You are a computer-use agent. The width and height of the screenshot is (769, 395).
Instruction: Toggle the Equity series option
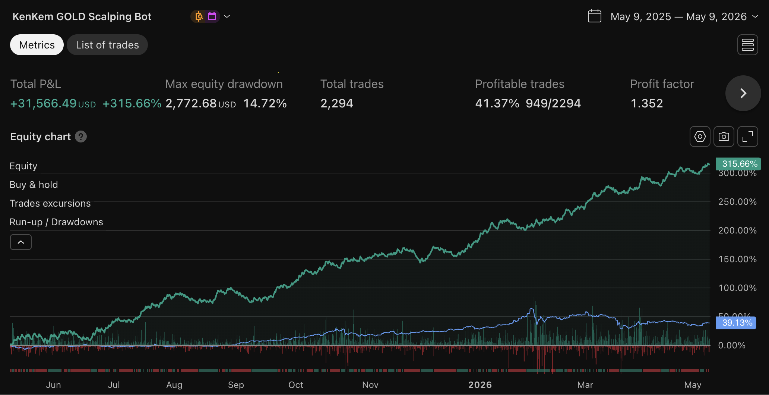coord(23,166)
